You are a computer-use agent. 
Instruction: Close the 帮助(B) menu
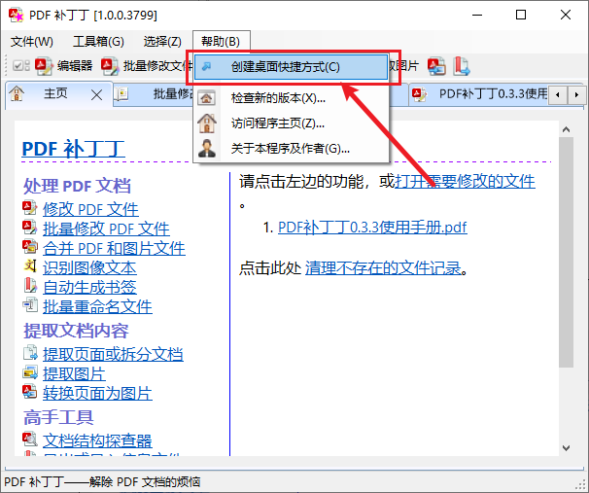pos(221,41)
